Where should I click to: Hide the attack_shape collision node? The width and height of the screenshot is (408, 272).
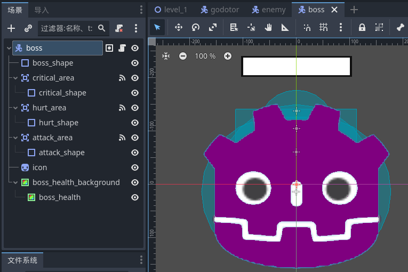click(135, 153)
